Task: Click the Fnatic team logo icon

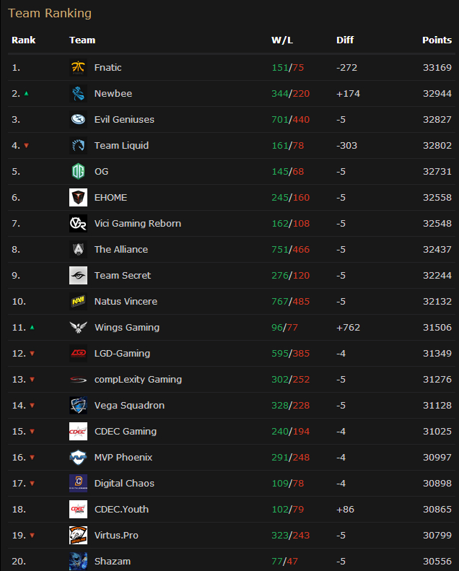Action: [x=79, y=68]
